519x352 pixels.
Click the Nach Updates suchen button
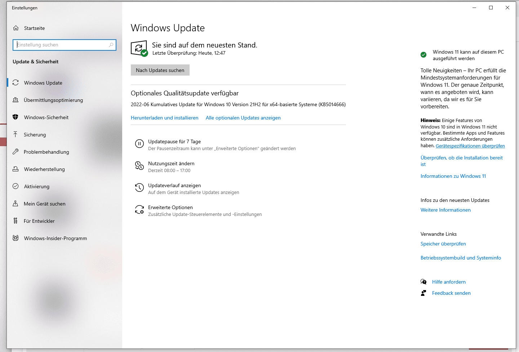click(160, 70)
